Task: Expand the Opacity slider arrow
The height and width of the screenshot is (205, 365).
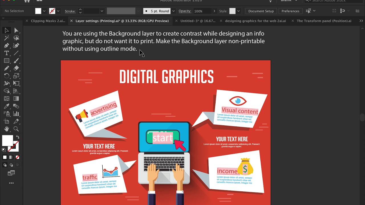Action: coord(214,11)
